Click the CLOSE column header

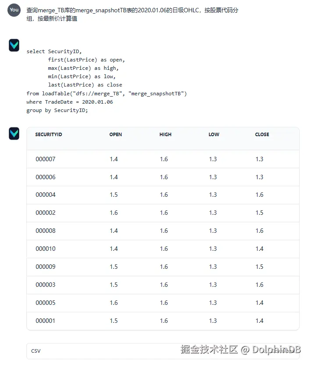(x=262, y=134)
